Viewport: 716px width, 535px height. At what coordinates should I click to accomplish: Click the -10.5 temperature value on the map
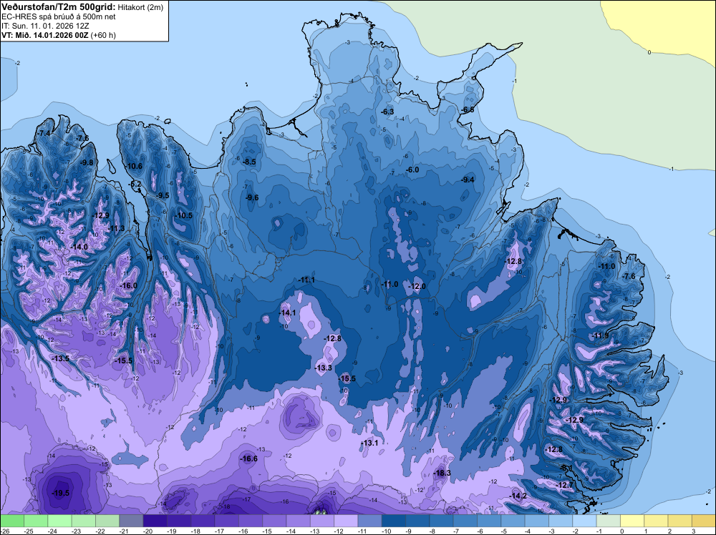[x=184, y=215]
